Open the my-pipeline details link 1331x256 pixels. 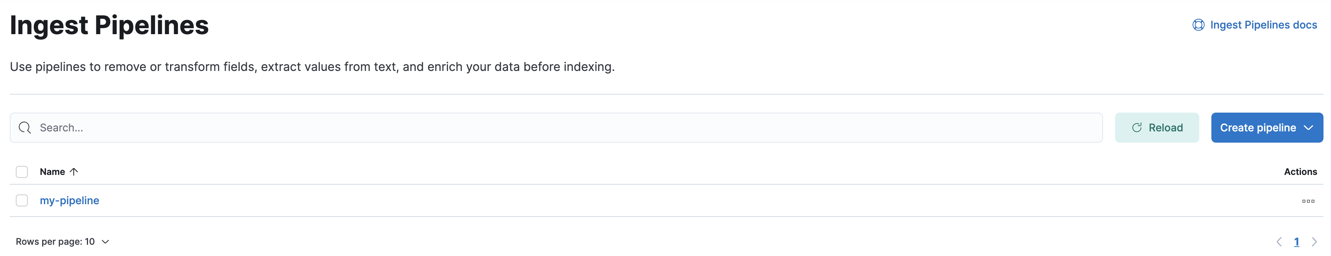[x=69, y=200]
